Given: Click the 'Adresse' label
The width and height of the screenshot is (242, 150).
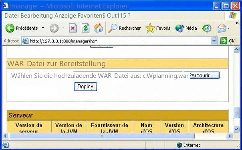Looking at the screenshot, I should tap(12, 41).
